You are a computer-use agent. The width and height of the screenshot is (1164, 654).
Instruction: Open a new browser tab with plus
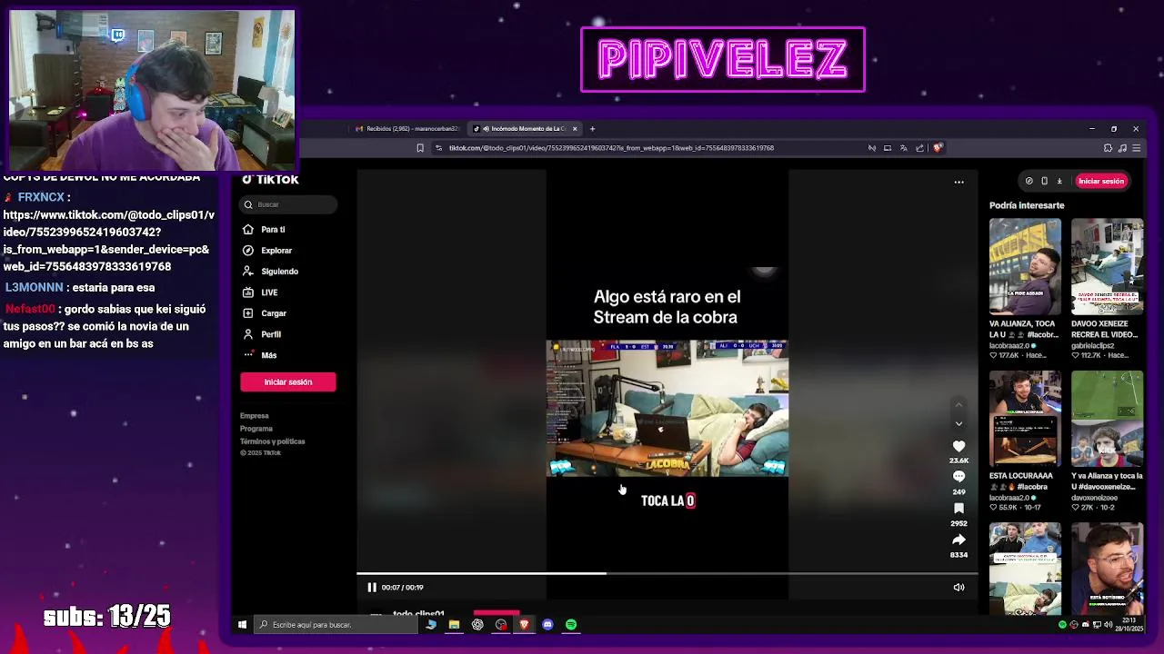tap(592, 129)
